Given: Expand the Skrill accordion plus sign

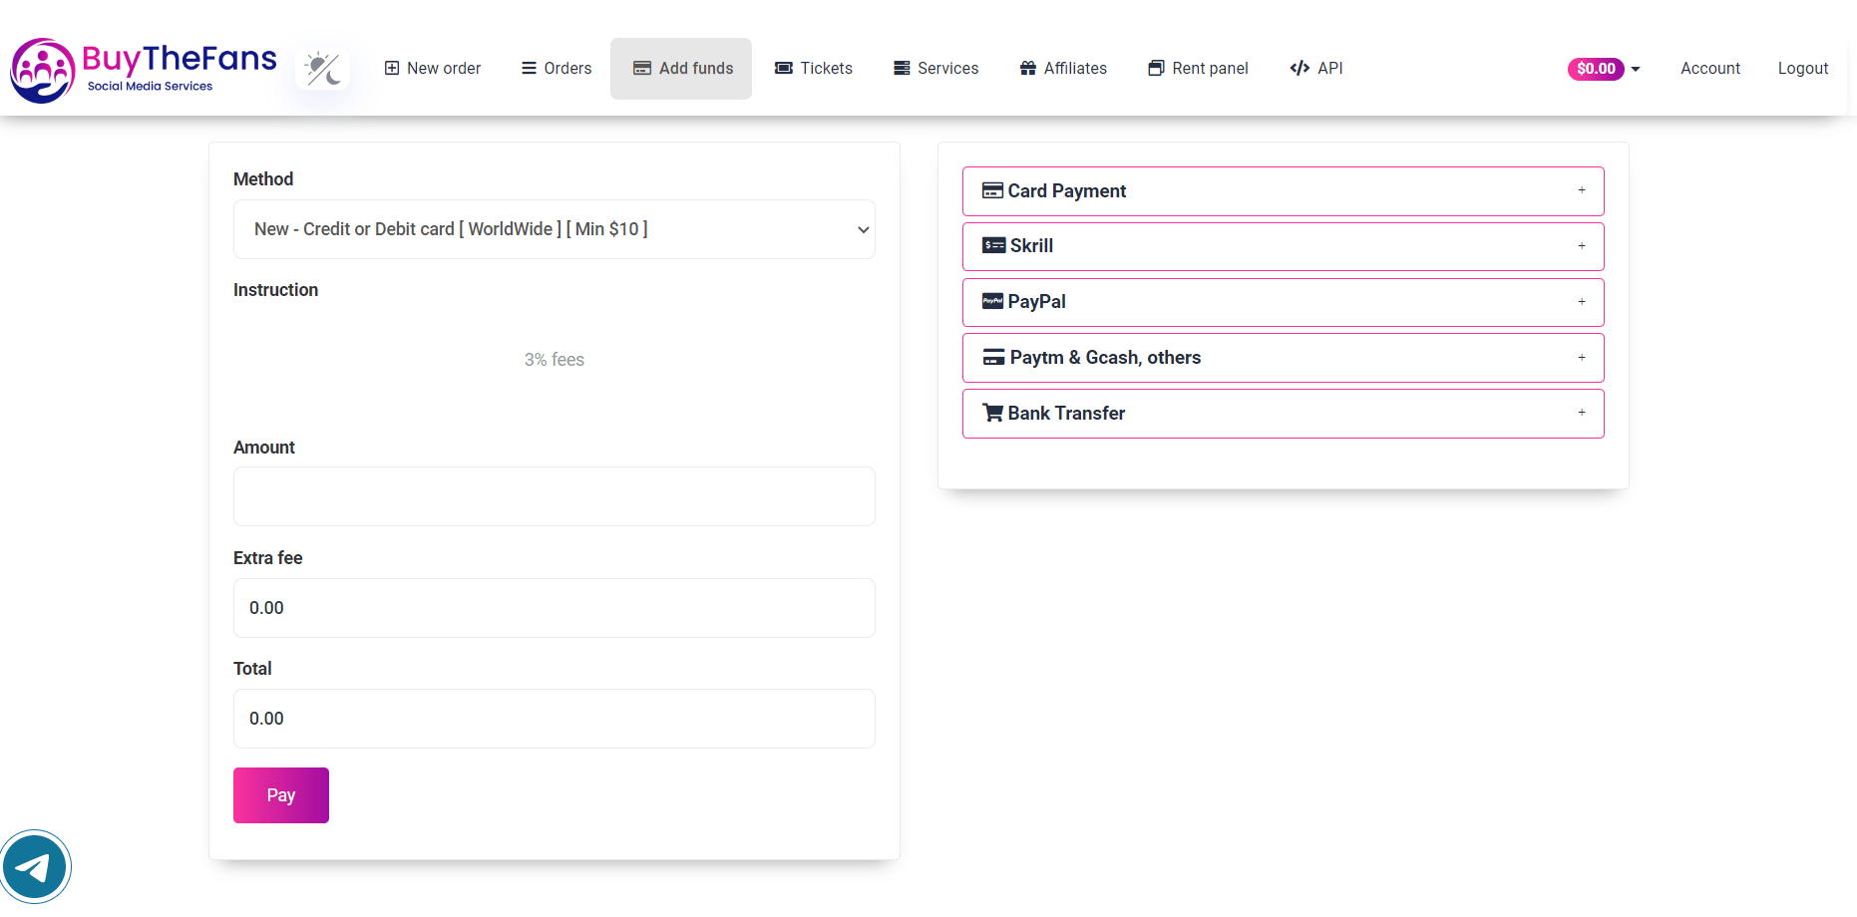Looking at the screenshot, I should (x=1581, y=246).
